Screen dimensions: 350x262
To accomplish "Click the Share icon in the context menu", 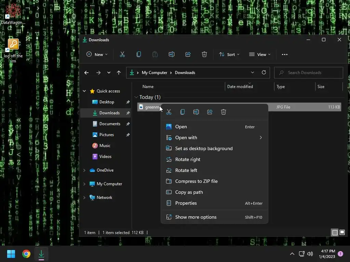I will click(210, 112).
